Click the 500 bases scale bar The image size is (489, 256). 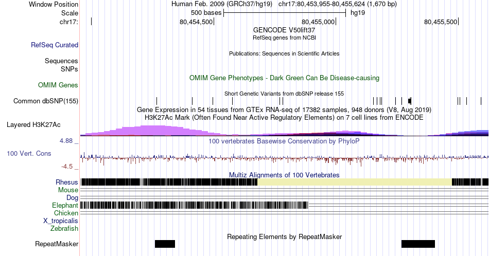(285, 13)
